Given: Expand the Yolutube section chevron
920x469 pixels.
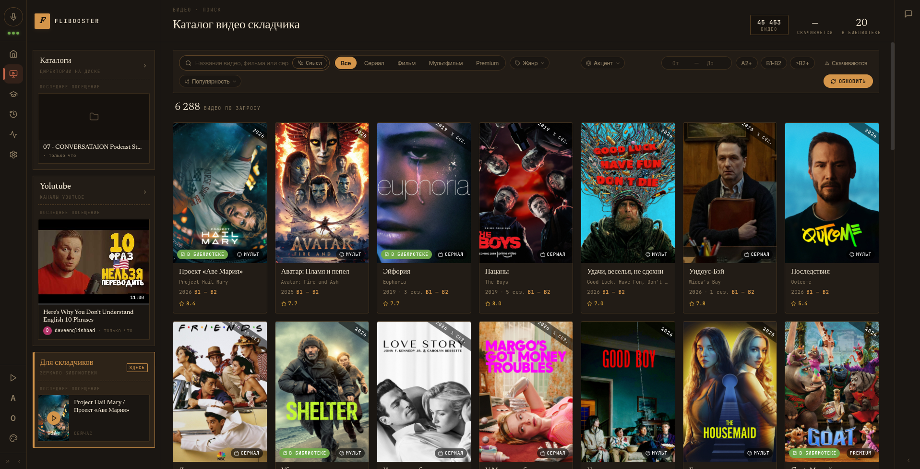Looking at the screenshot, I should click(x=145, y=192).
